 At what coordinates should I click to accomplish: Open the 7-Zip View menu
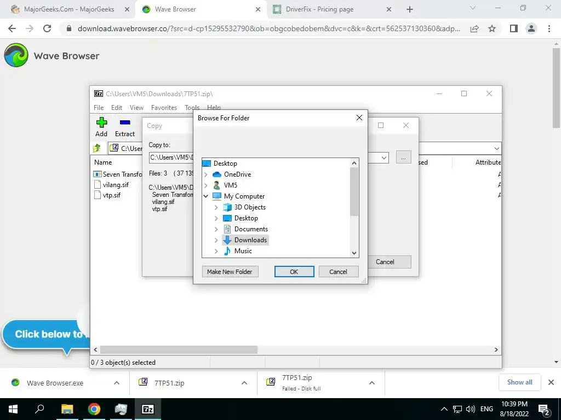pyautogui.click(x=136, y=108)
